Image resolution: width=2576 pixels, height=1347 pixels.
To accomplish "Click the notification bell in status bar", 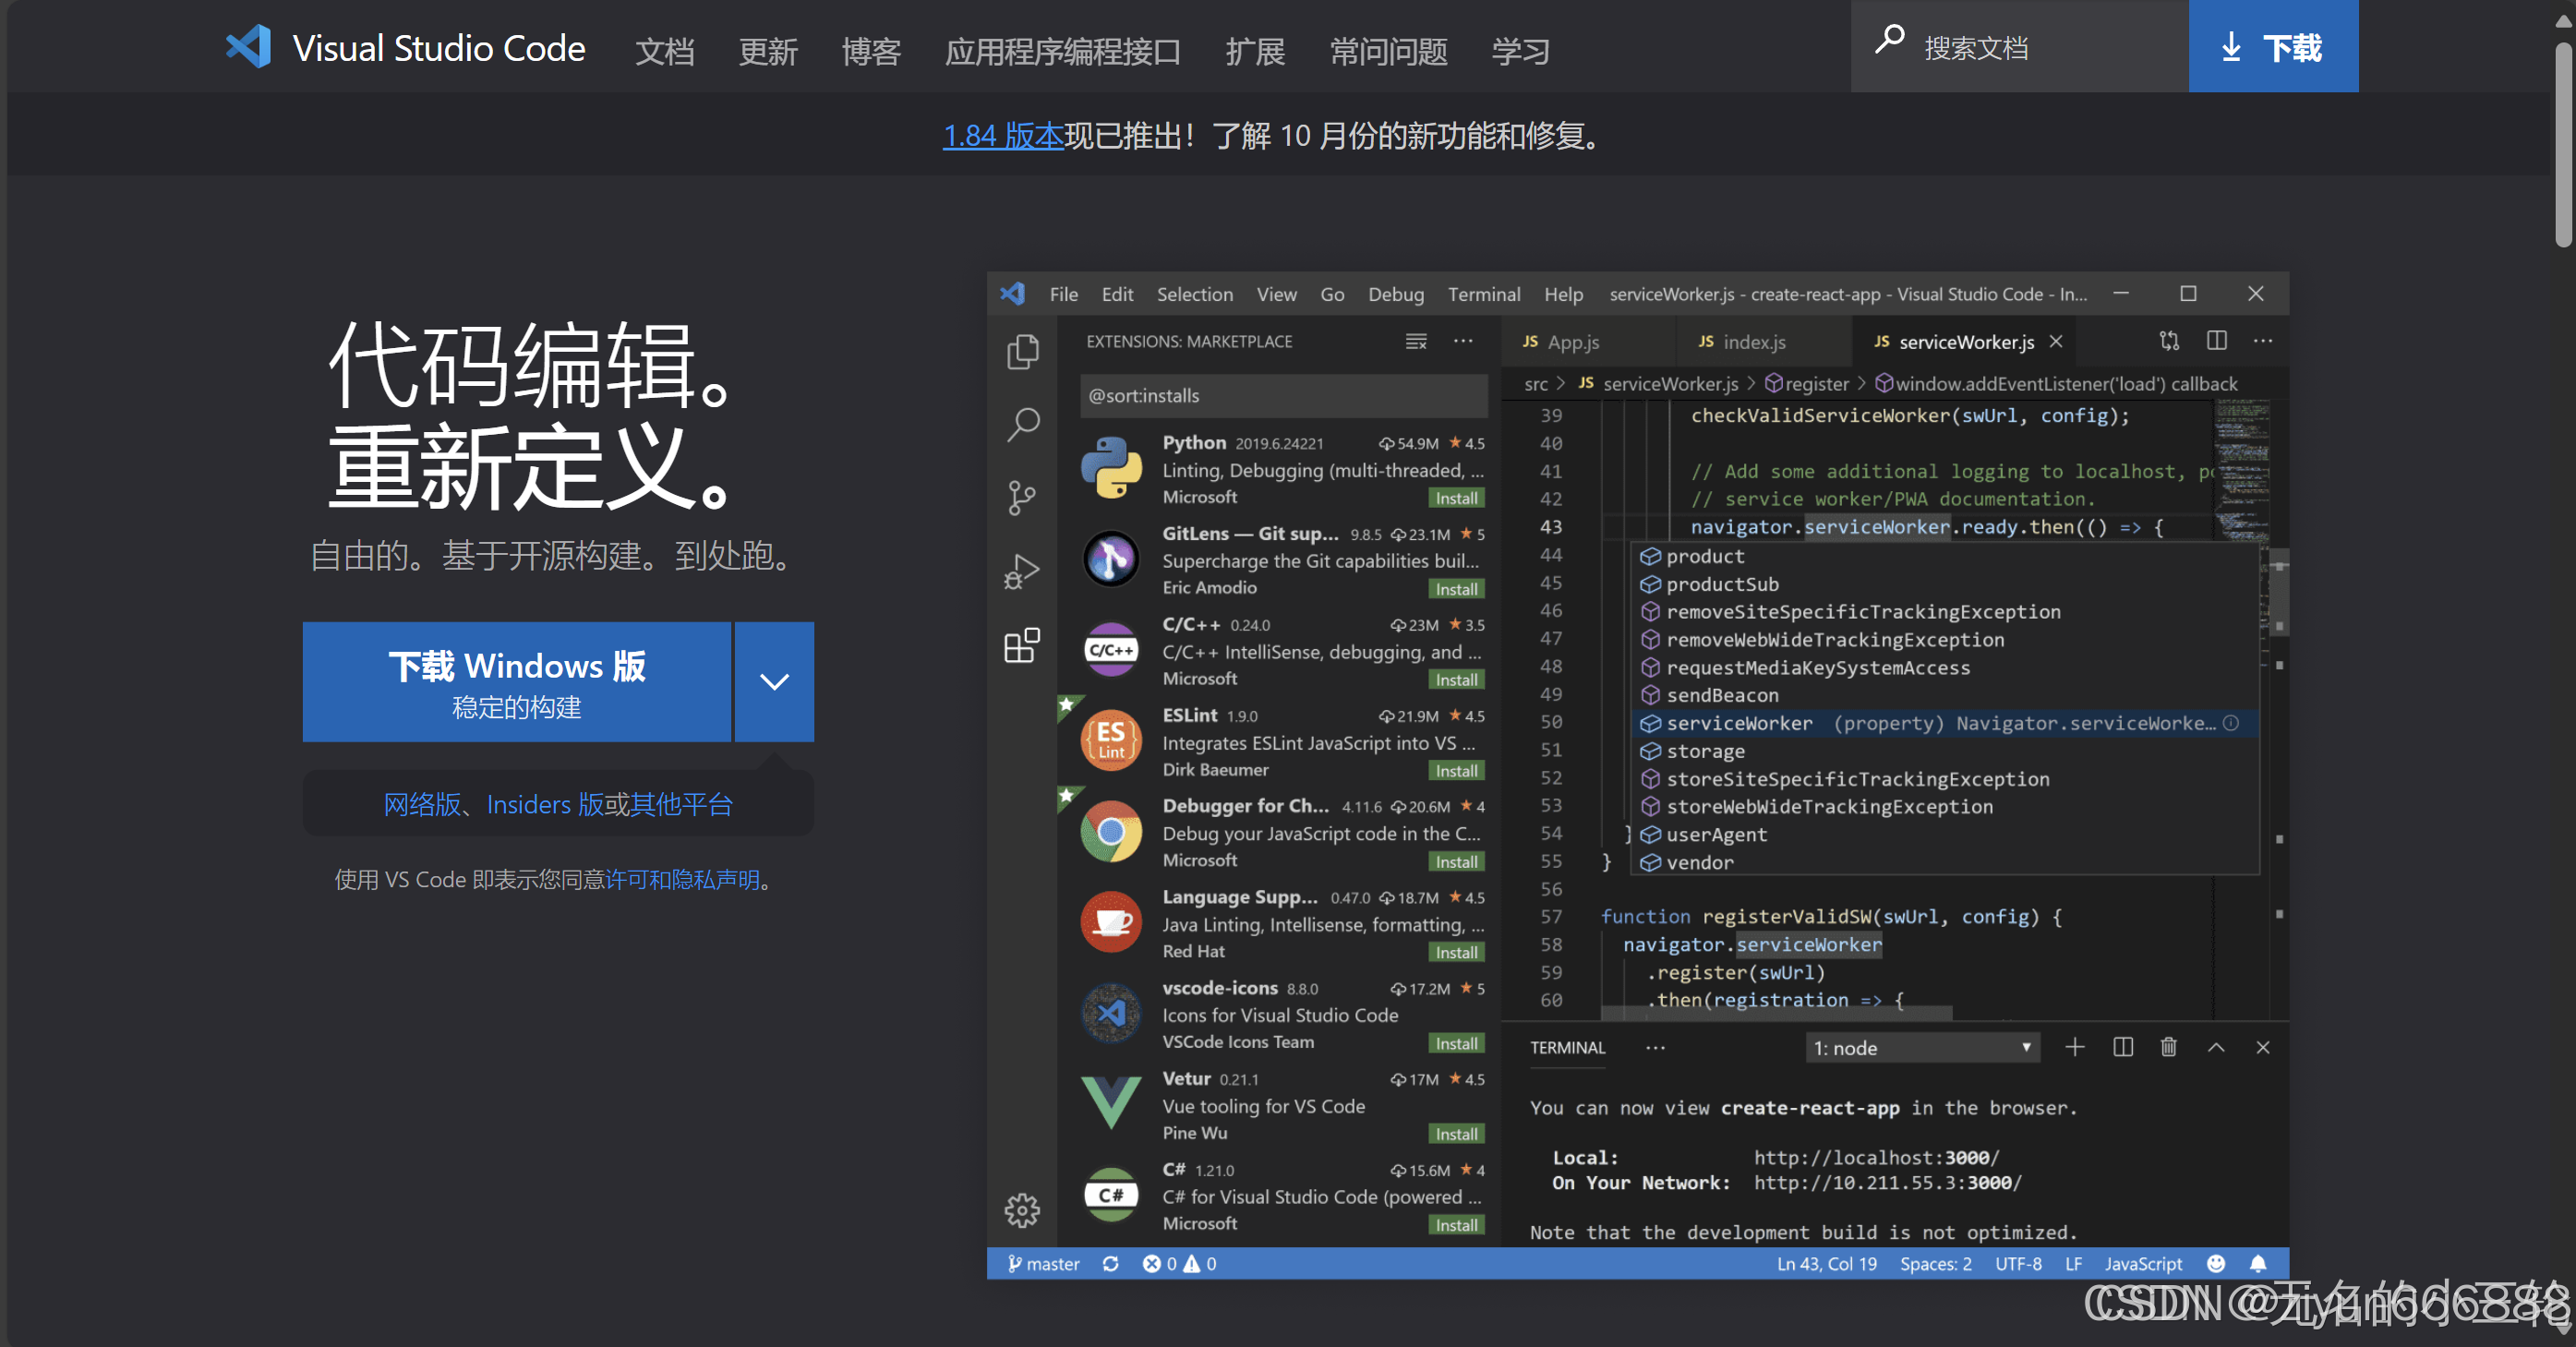I will 2258,1263.
